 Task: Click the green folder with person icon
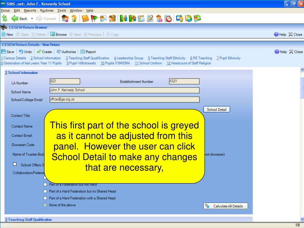pyautogui.click(x=197, y=19)
